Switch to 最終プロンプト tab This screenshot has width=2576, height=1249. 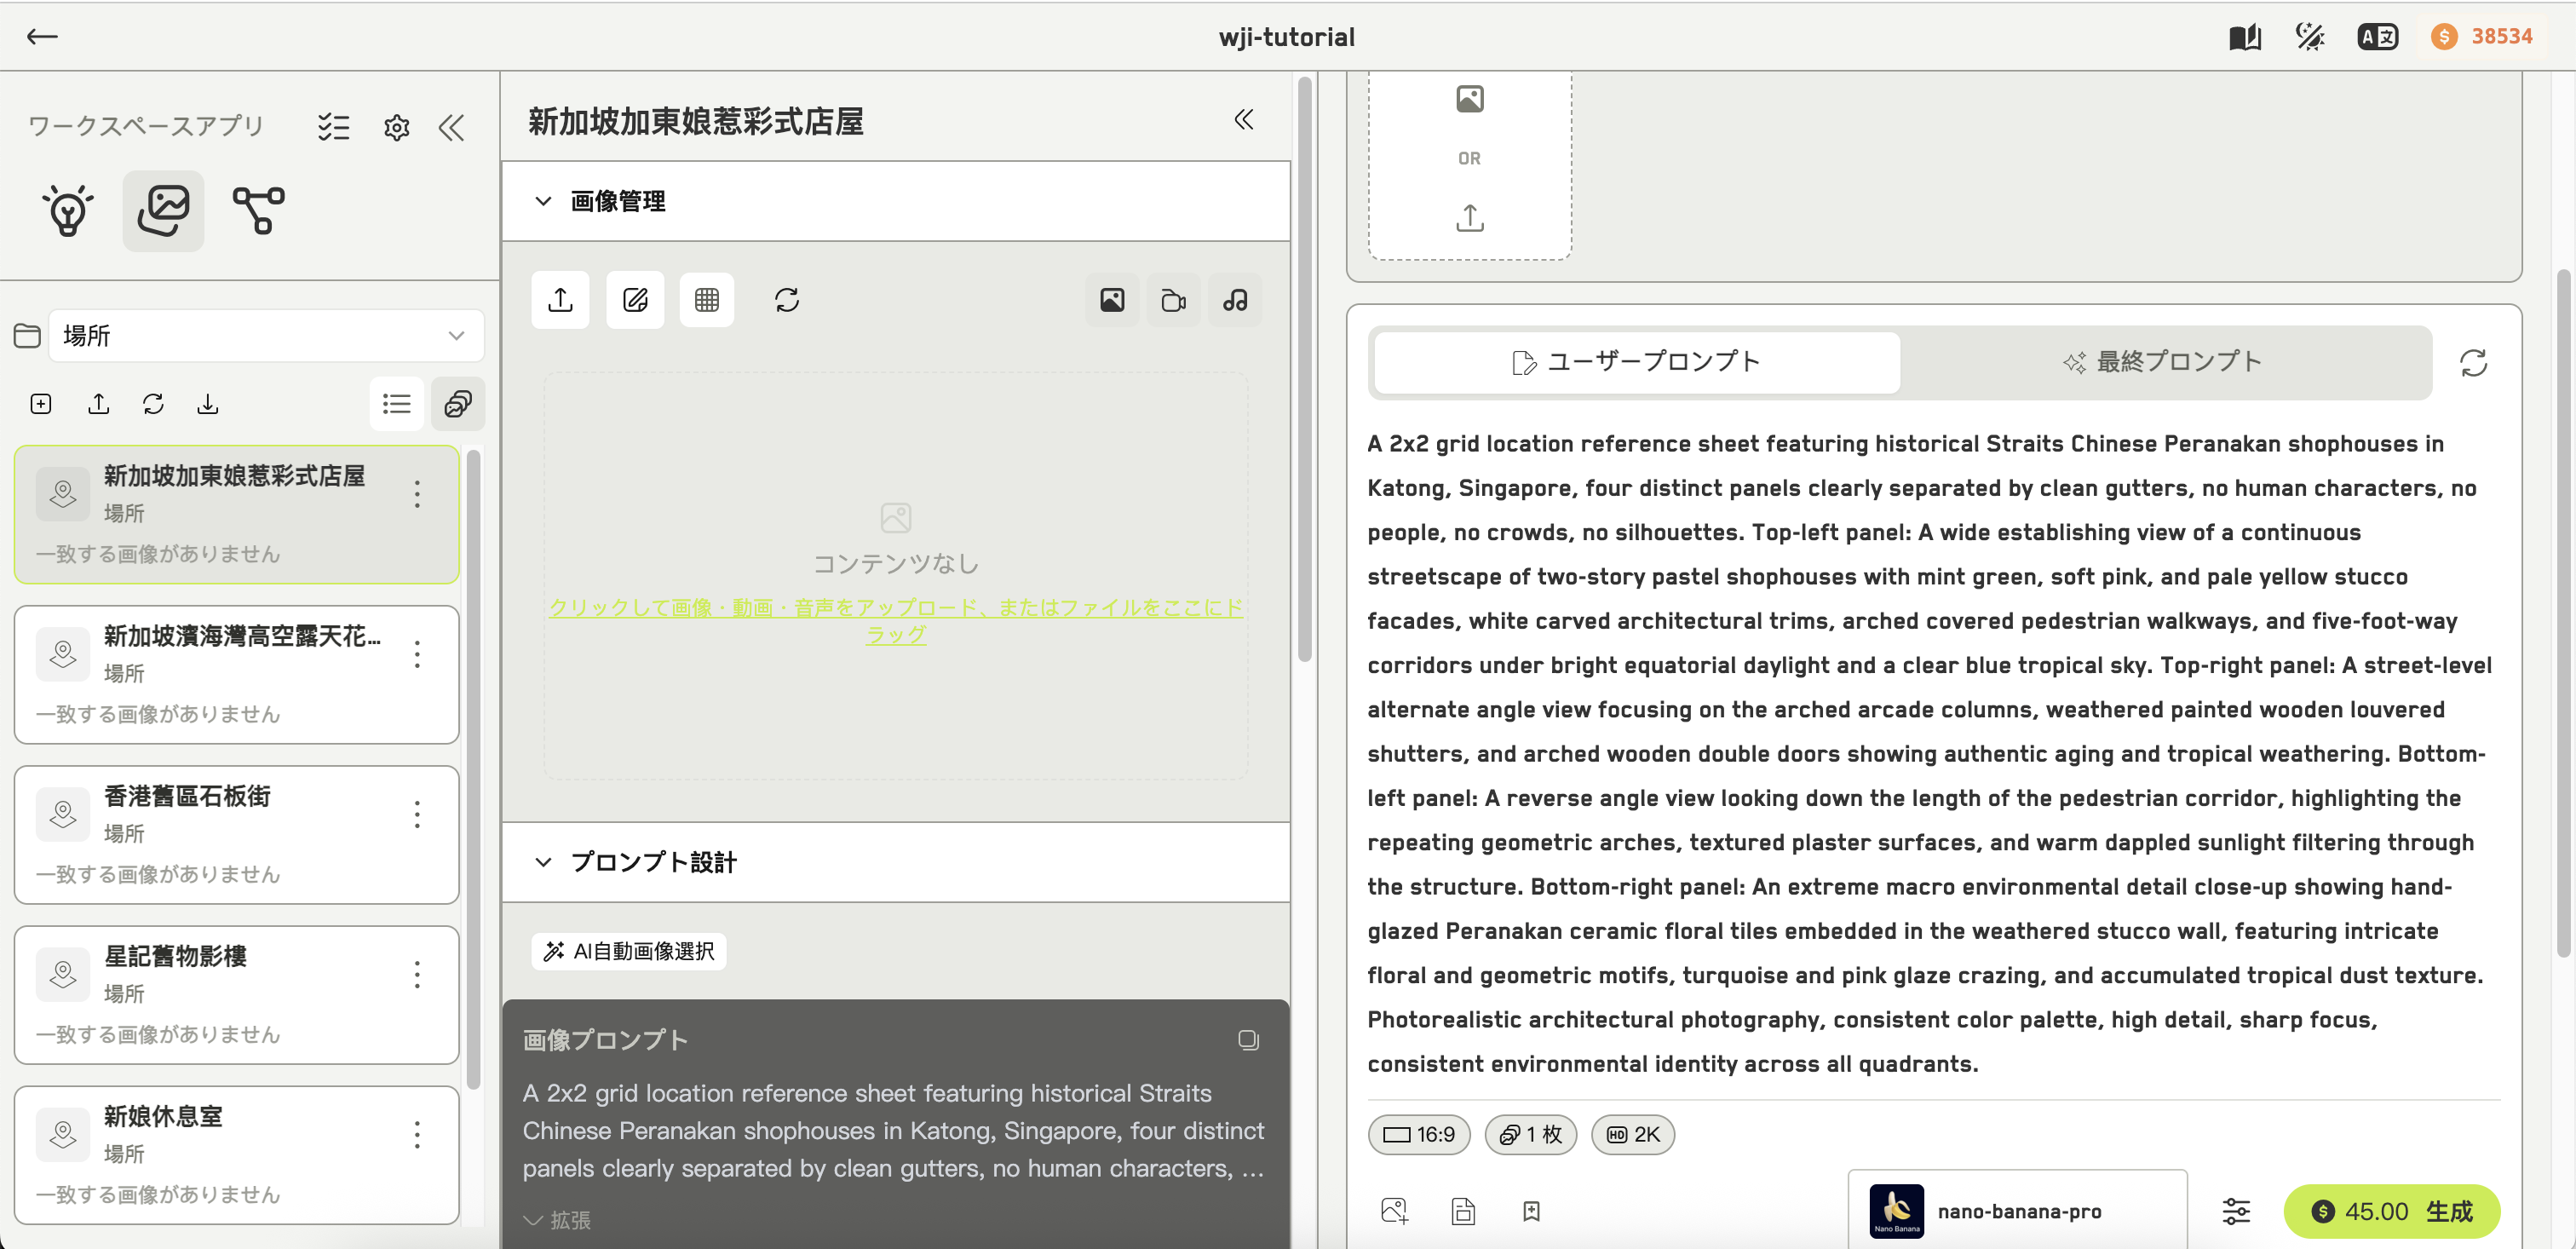pyautogui.click(x=2164, y=362)
